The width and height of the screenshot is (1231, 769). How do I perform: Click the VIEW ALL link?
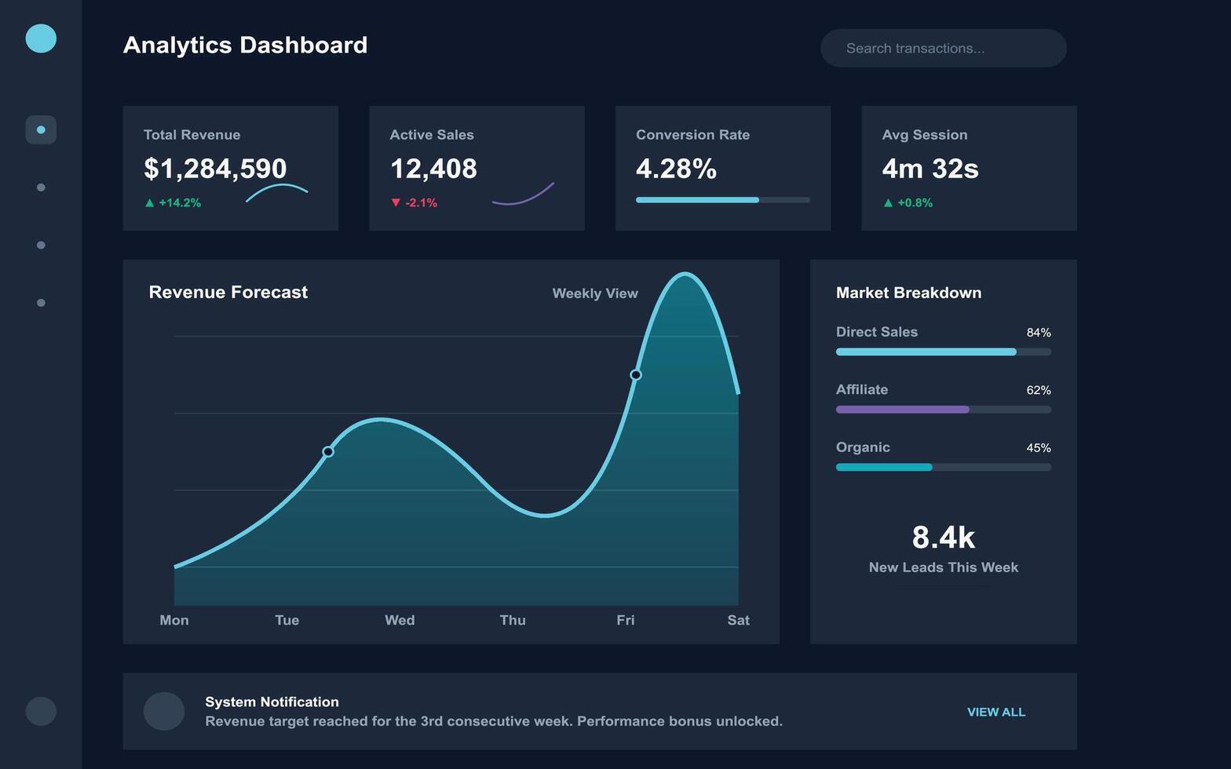click(995, 712)
